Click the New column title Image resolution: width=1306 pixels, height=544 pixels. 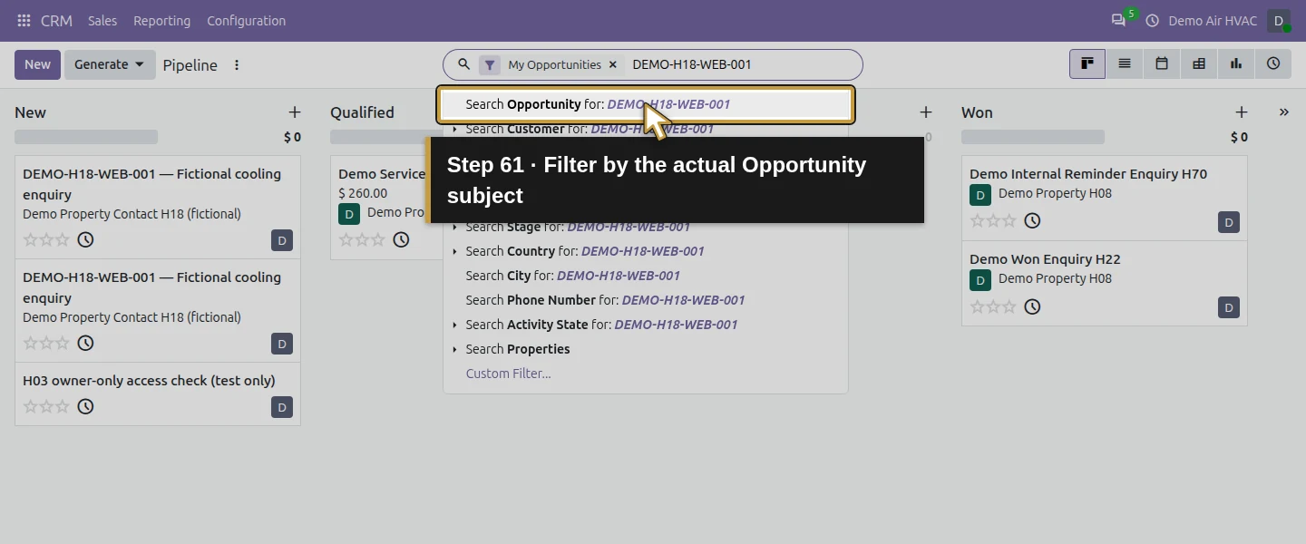[x=30, y=112]
